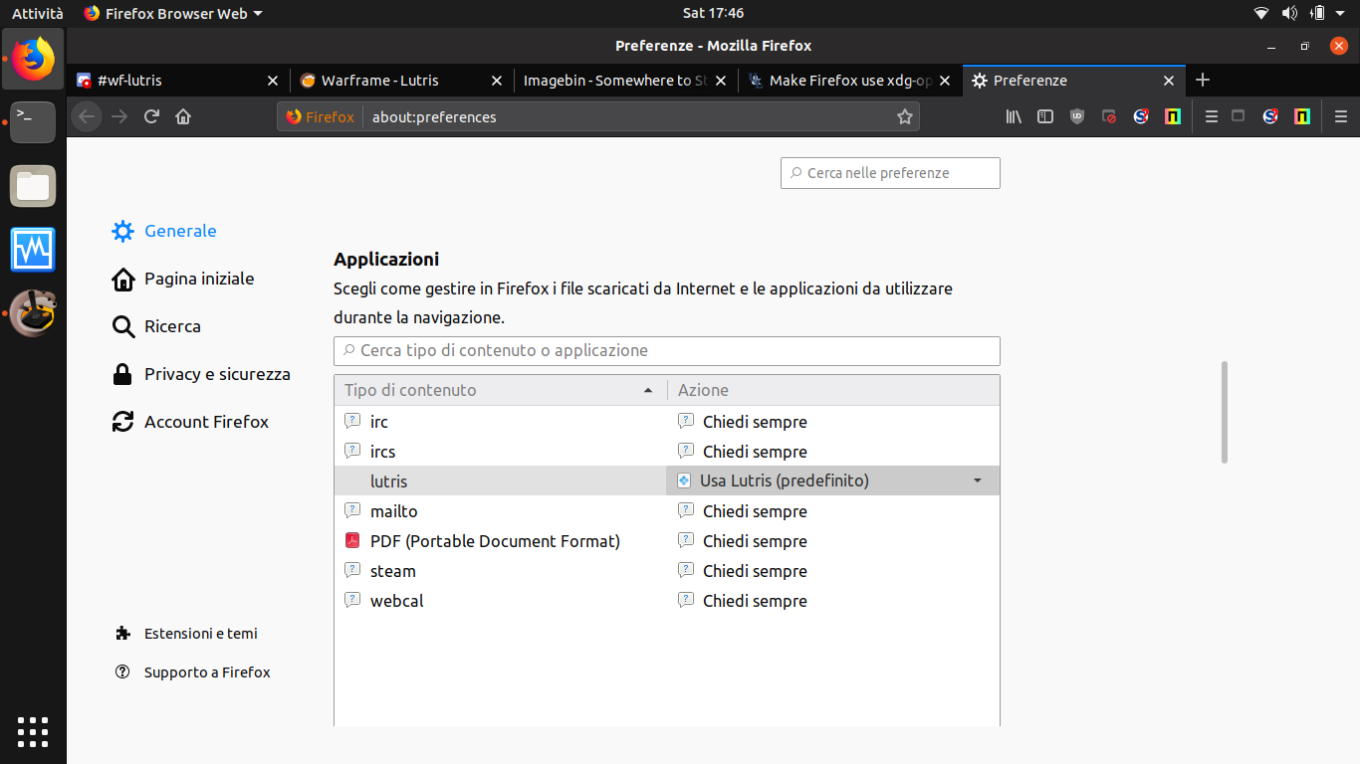Open the Chiedi sempre action for irc
This screenshot has width=1360, height=764.
point(832,422)
